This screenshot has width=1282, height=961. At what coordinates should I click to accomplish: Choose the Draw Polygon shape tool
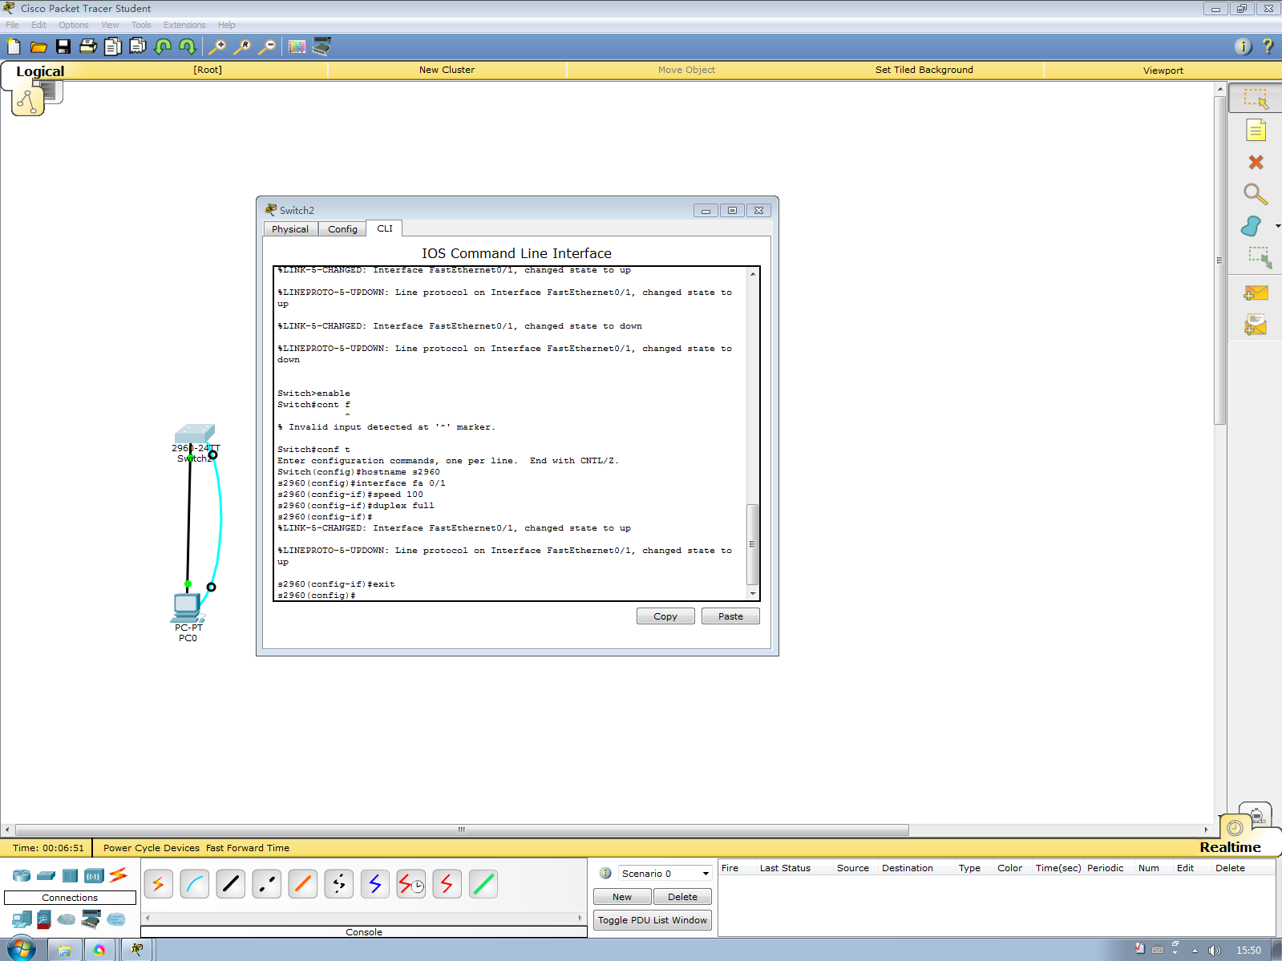(1251, 226)
